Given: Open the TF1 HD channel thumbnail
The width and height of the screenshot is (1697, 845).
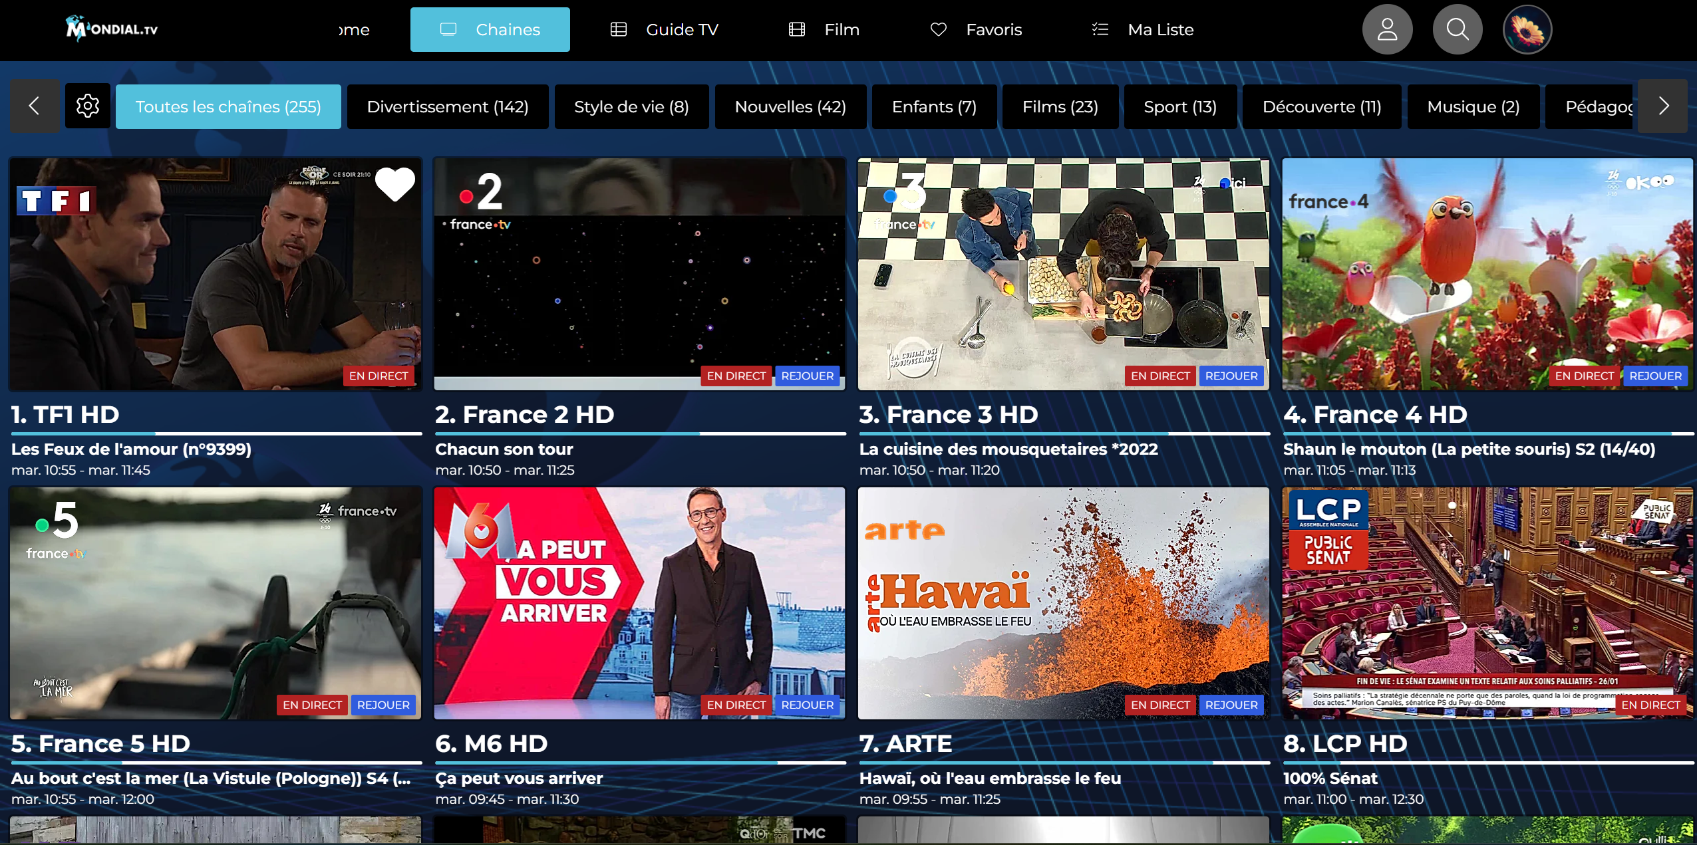Looking at the screenshot, I should 216,274.
